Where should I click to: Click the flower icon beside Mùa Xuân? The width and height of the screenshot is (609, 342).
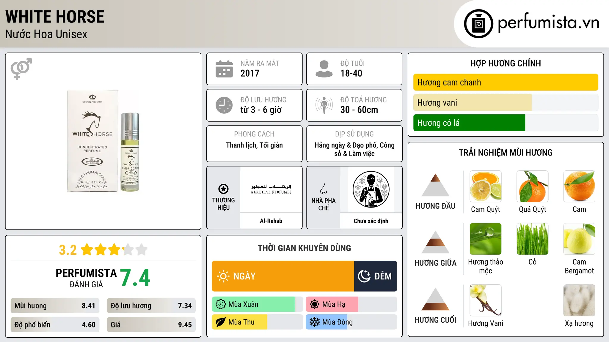coord(221,304)
